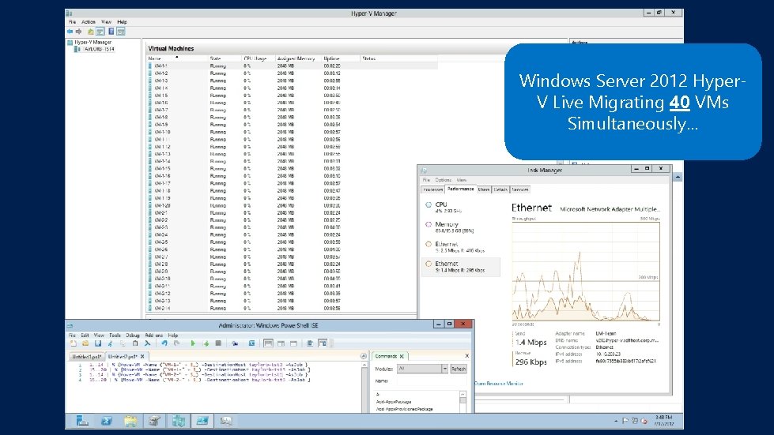Open File Explorer from the taskbar
This screenshot has height=435, width=774.
(x=130, y=421)
